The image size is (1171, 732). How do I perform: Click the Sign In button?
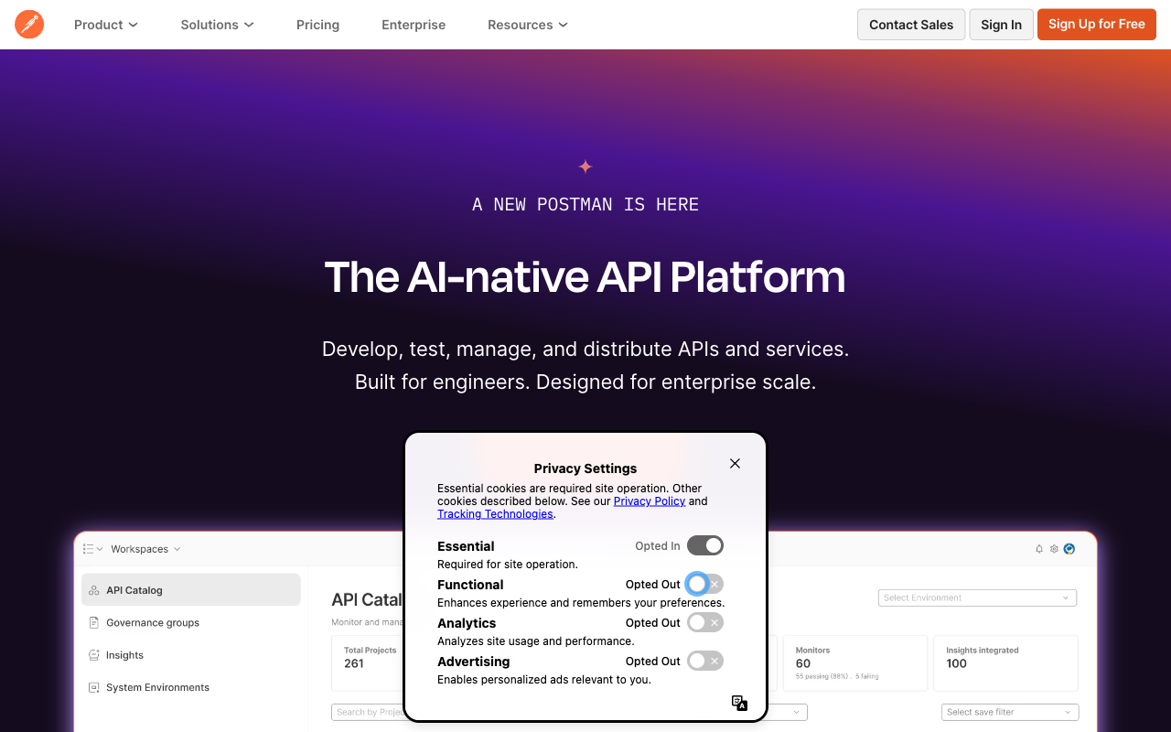tap(1001, 25)
